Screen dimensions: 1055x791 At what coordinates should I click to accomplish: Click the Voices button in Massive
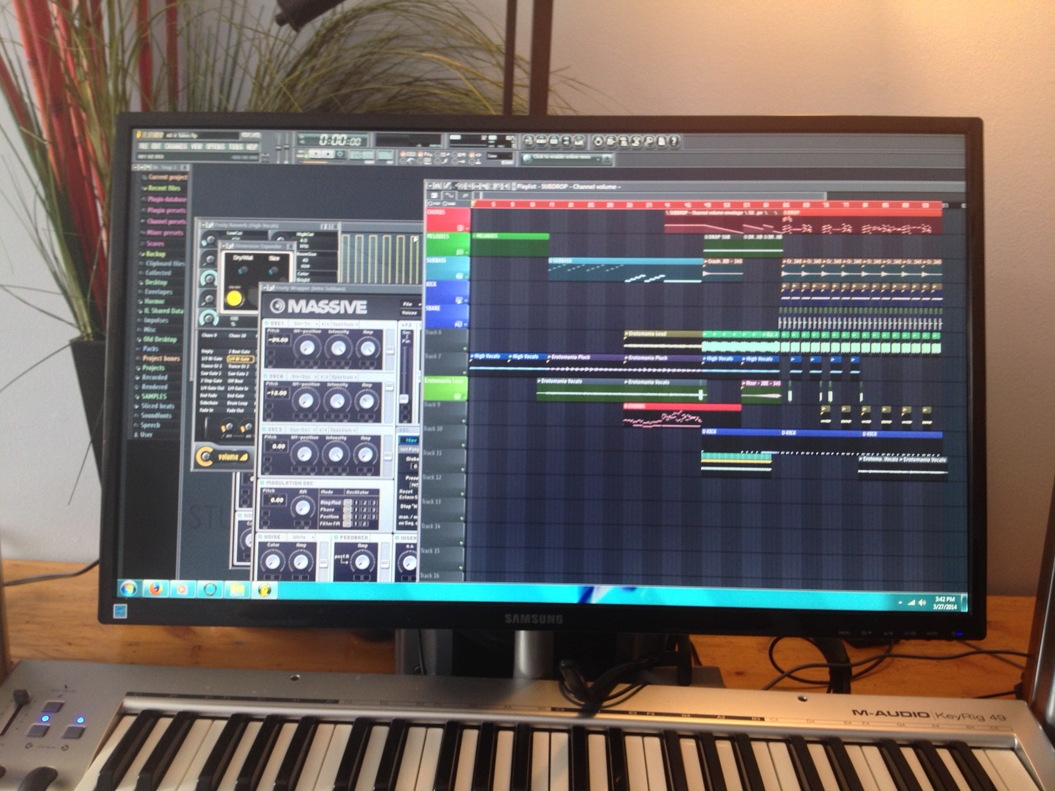pyautogui.click(x=409, y=312)
